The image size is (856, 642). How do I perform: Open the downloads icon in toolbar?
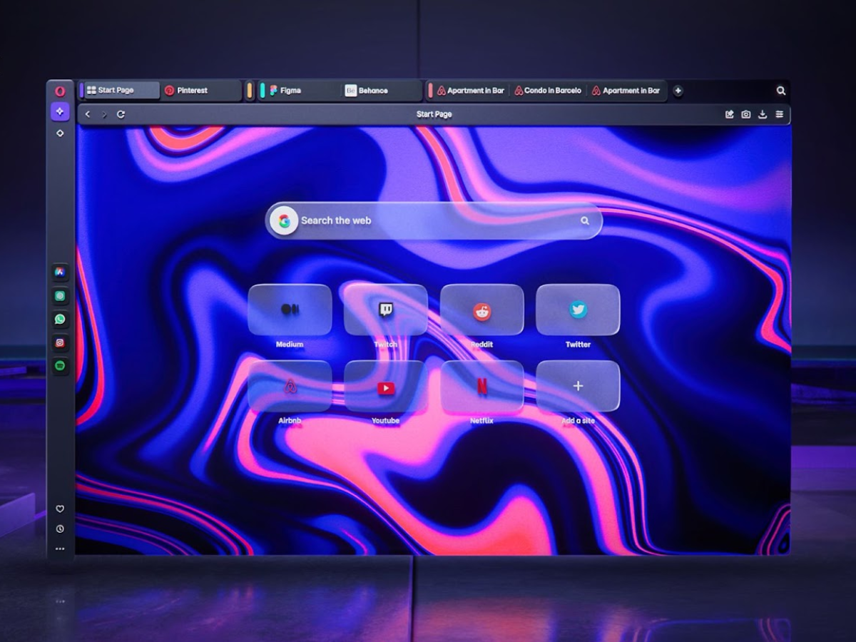pos(763,114)
